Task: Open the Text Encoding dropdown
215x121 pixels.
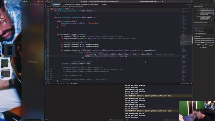Action: (207, 38)
